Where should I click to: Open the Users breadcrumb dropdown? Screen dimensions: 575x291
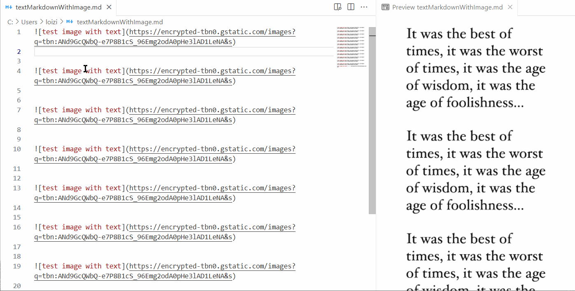[29, 21]
